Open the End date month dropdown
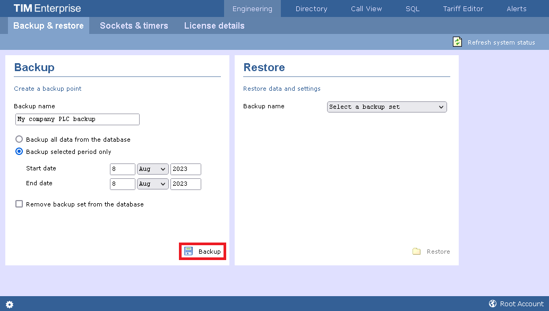 (152, 184)
